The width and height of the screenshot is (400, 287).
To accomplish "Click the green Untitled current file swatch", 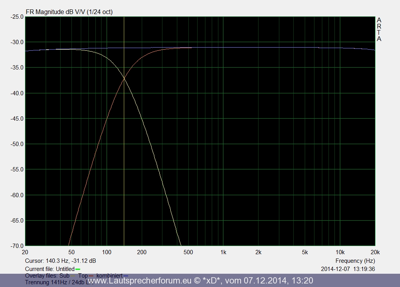I will pyautogui.click(x=78, y=269).
